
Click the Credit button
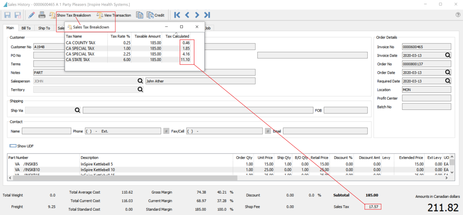156,15
